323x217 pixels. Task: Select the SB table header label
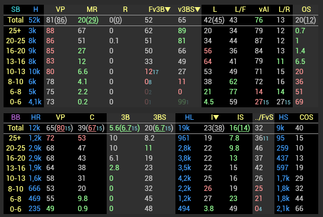point(15,9)
